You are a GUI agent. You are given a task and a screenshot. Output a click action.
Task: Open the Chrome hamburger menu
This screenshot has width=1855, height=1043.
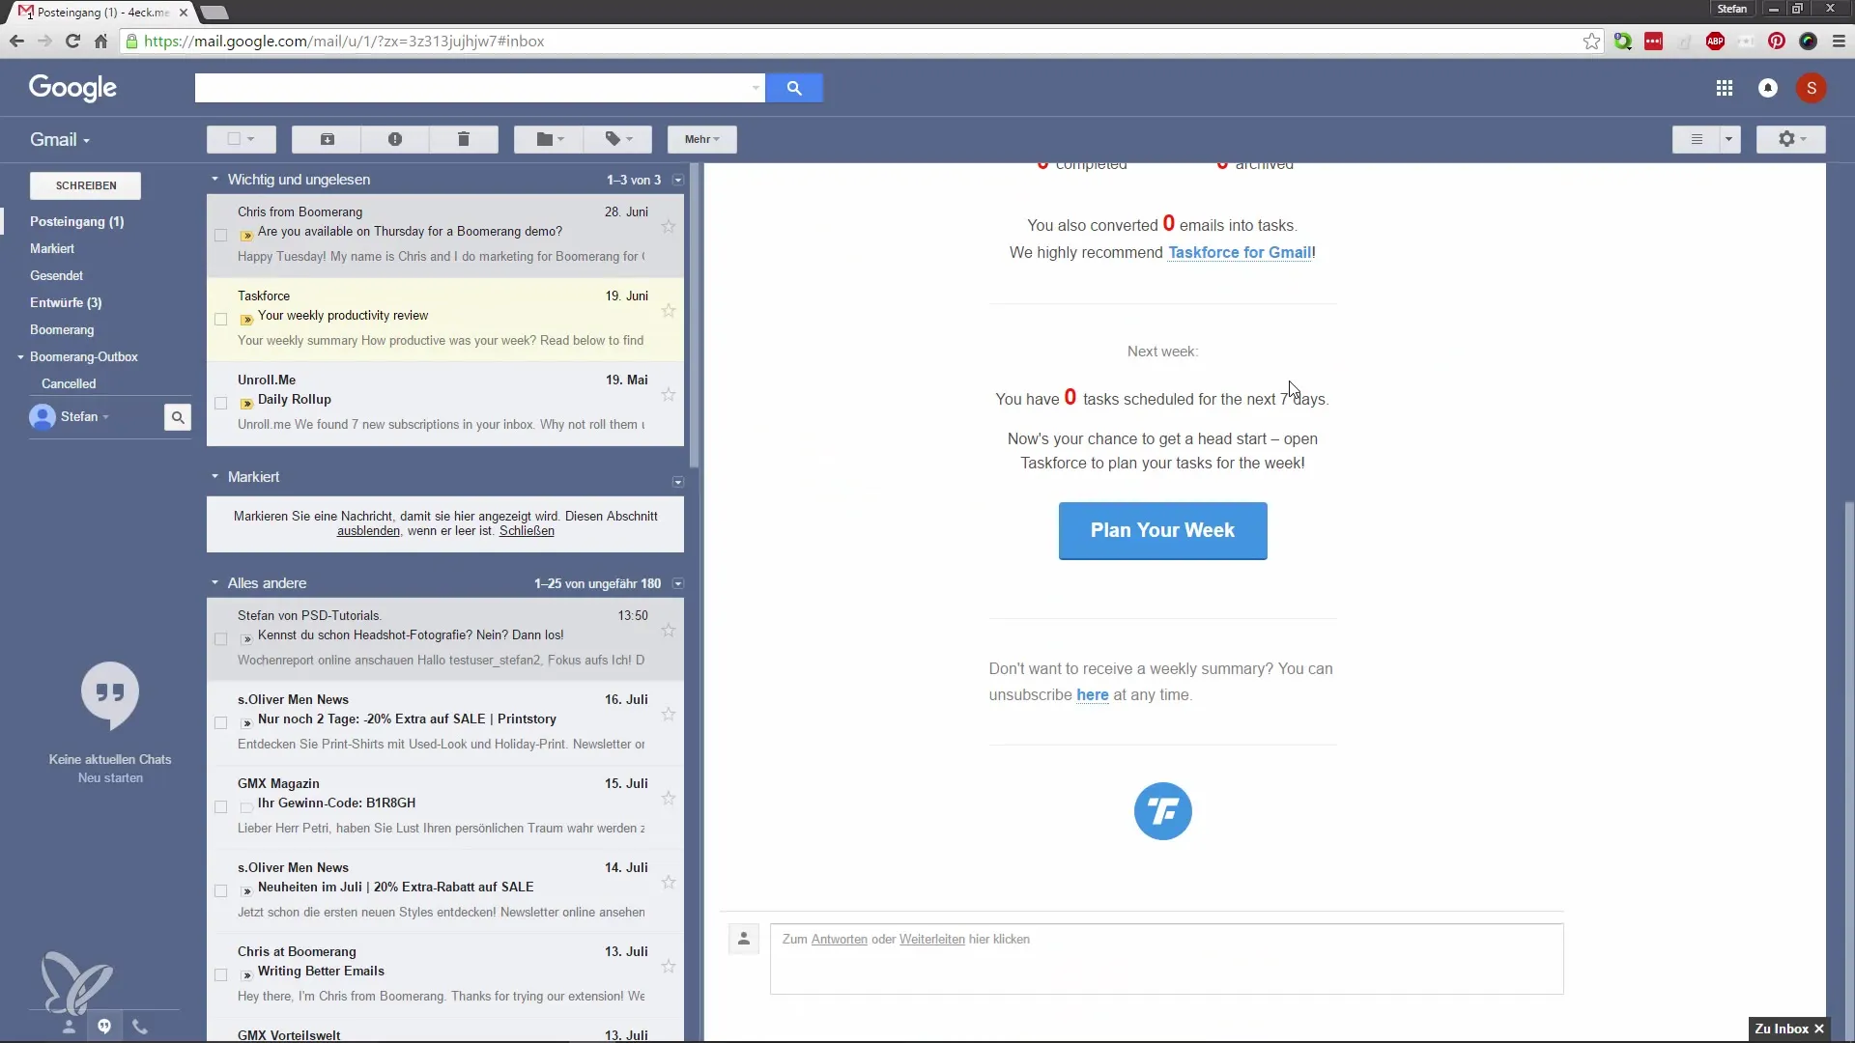[1839, 42]
